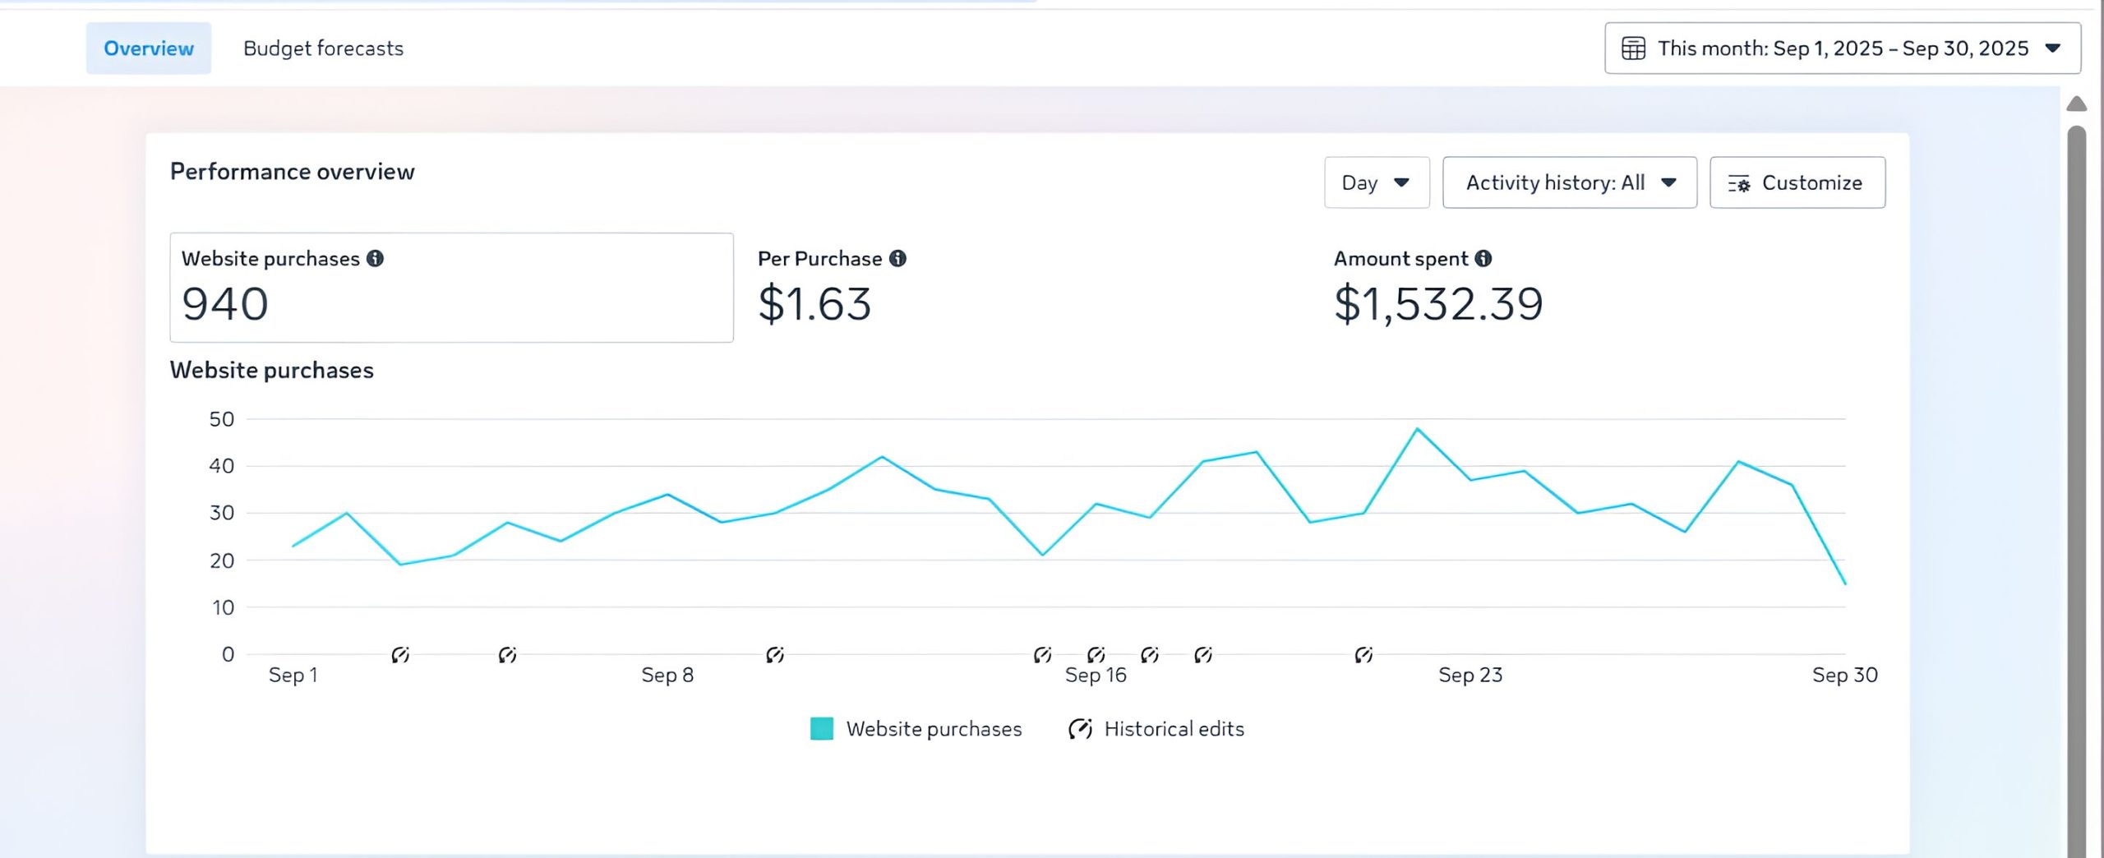Click the scrollbar up arrow
This screenshot has width=2104, height=858.
click(x=2076, y=104)
